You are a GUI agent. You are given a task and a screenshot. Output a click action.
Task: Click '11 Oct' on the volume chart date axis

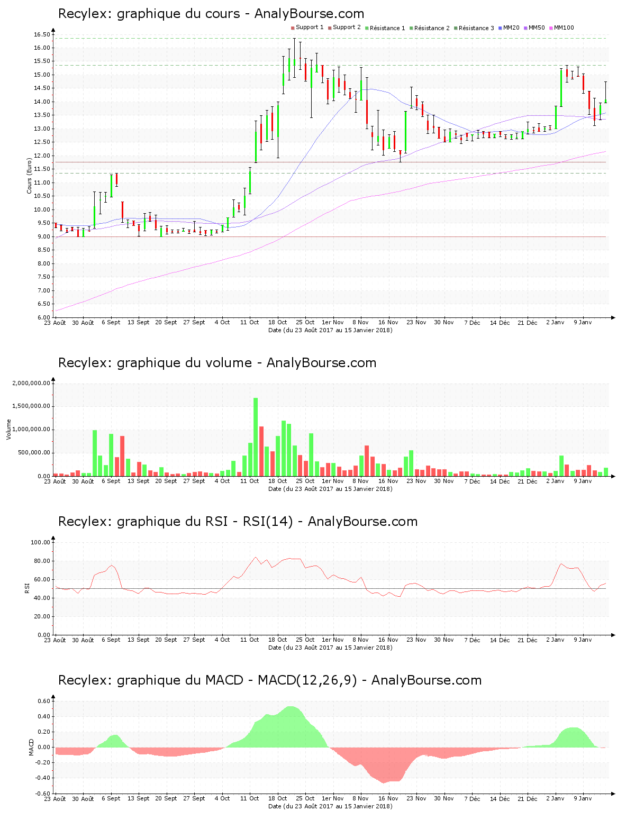[250, 481]
